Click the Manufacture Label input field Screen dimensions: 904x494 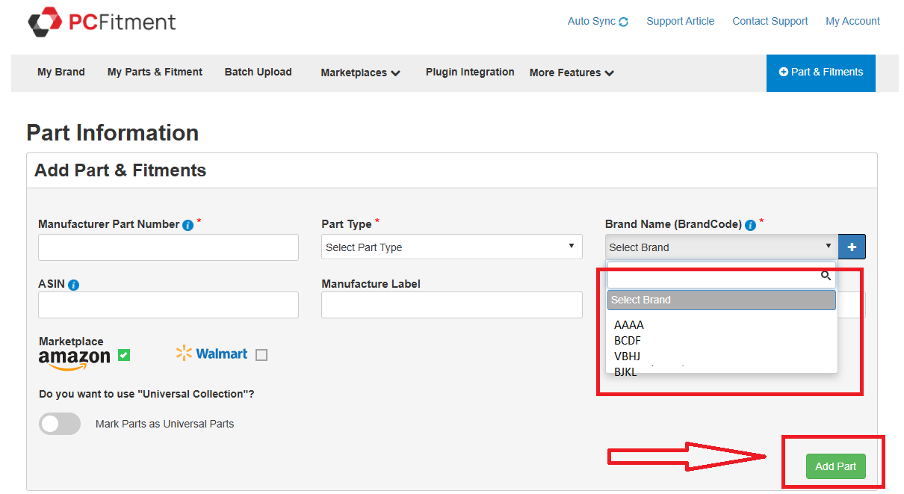point(451,305)
